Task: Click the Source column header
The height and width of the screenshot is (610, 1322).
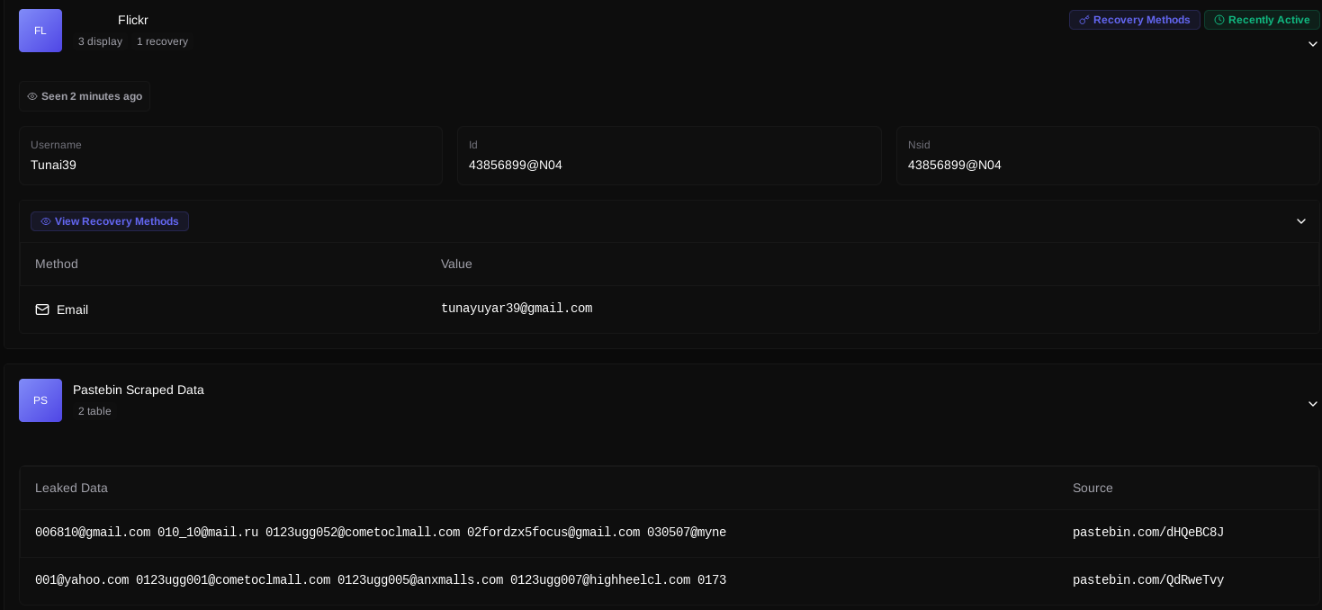Action: point(1093,488)
